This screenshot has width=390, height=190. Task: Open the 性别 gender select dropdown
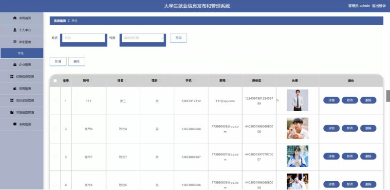pos(143,38)
